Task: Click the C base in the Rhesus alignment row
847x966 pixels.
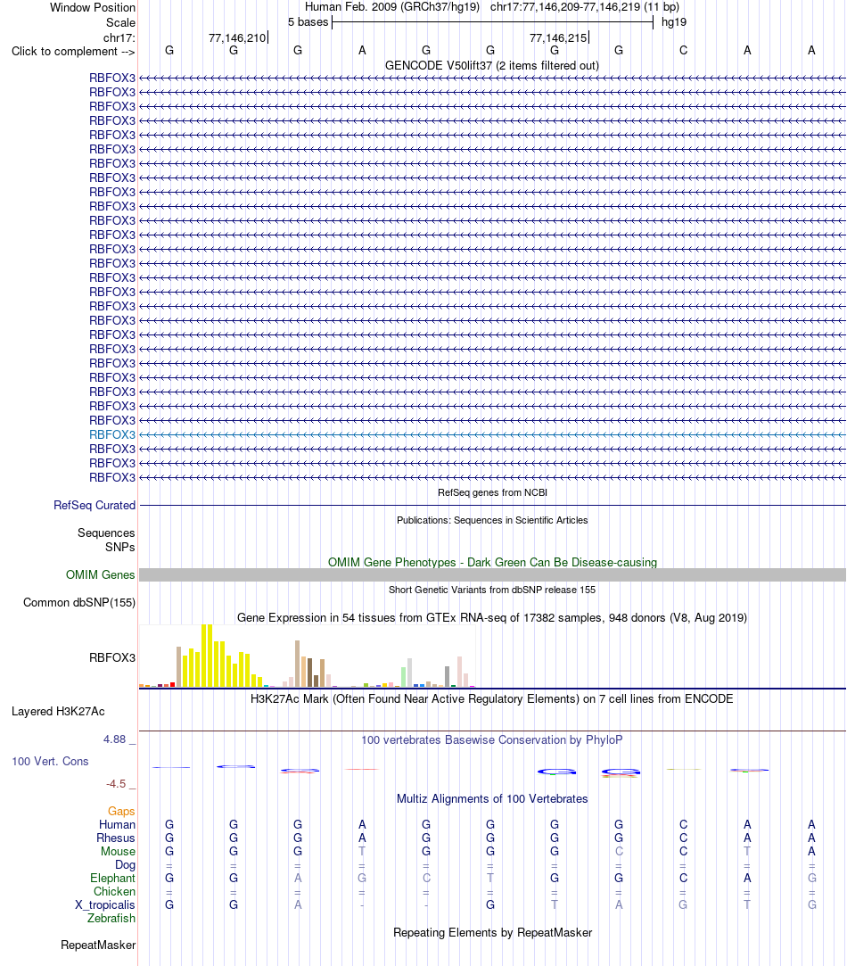Action: (x=683, y=838)
